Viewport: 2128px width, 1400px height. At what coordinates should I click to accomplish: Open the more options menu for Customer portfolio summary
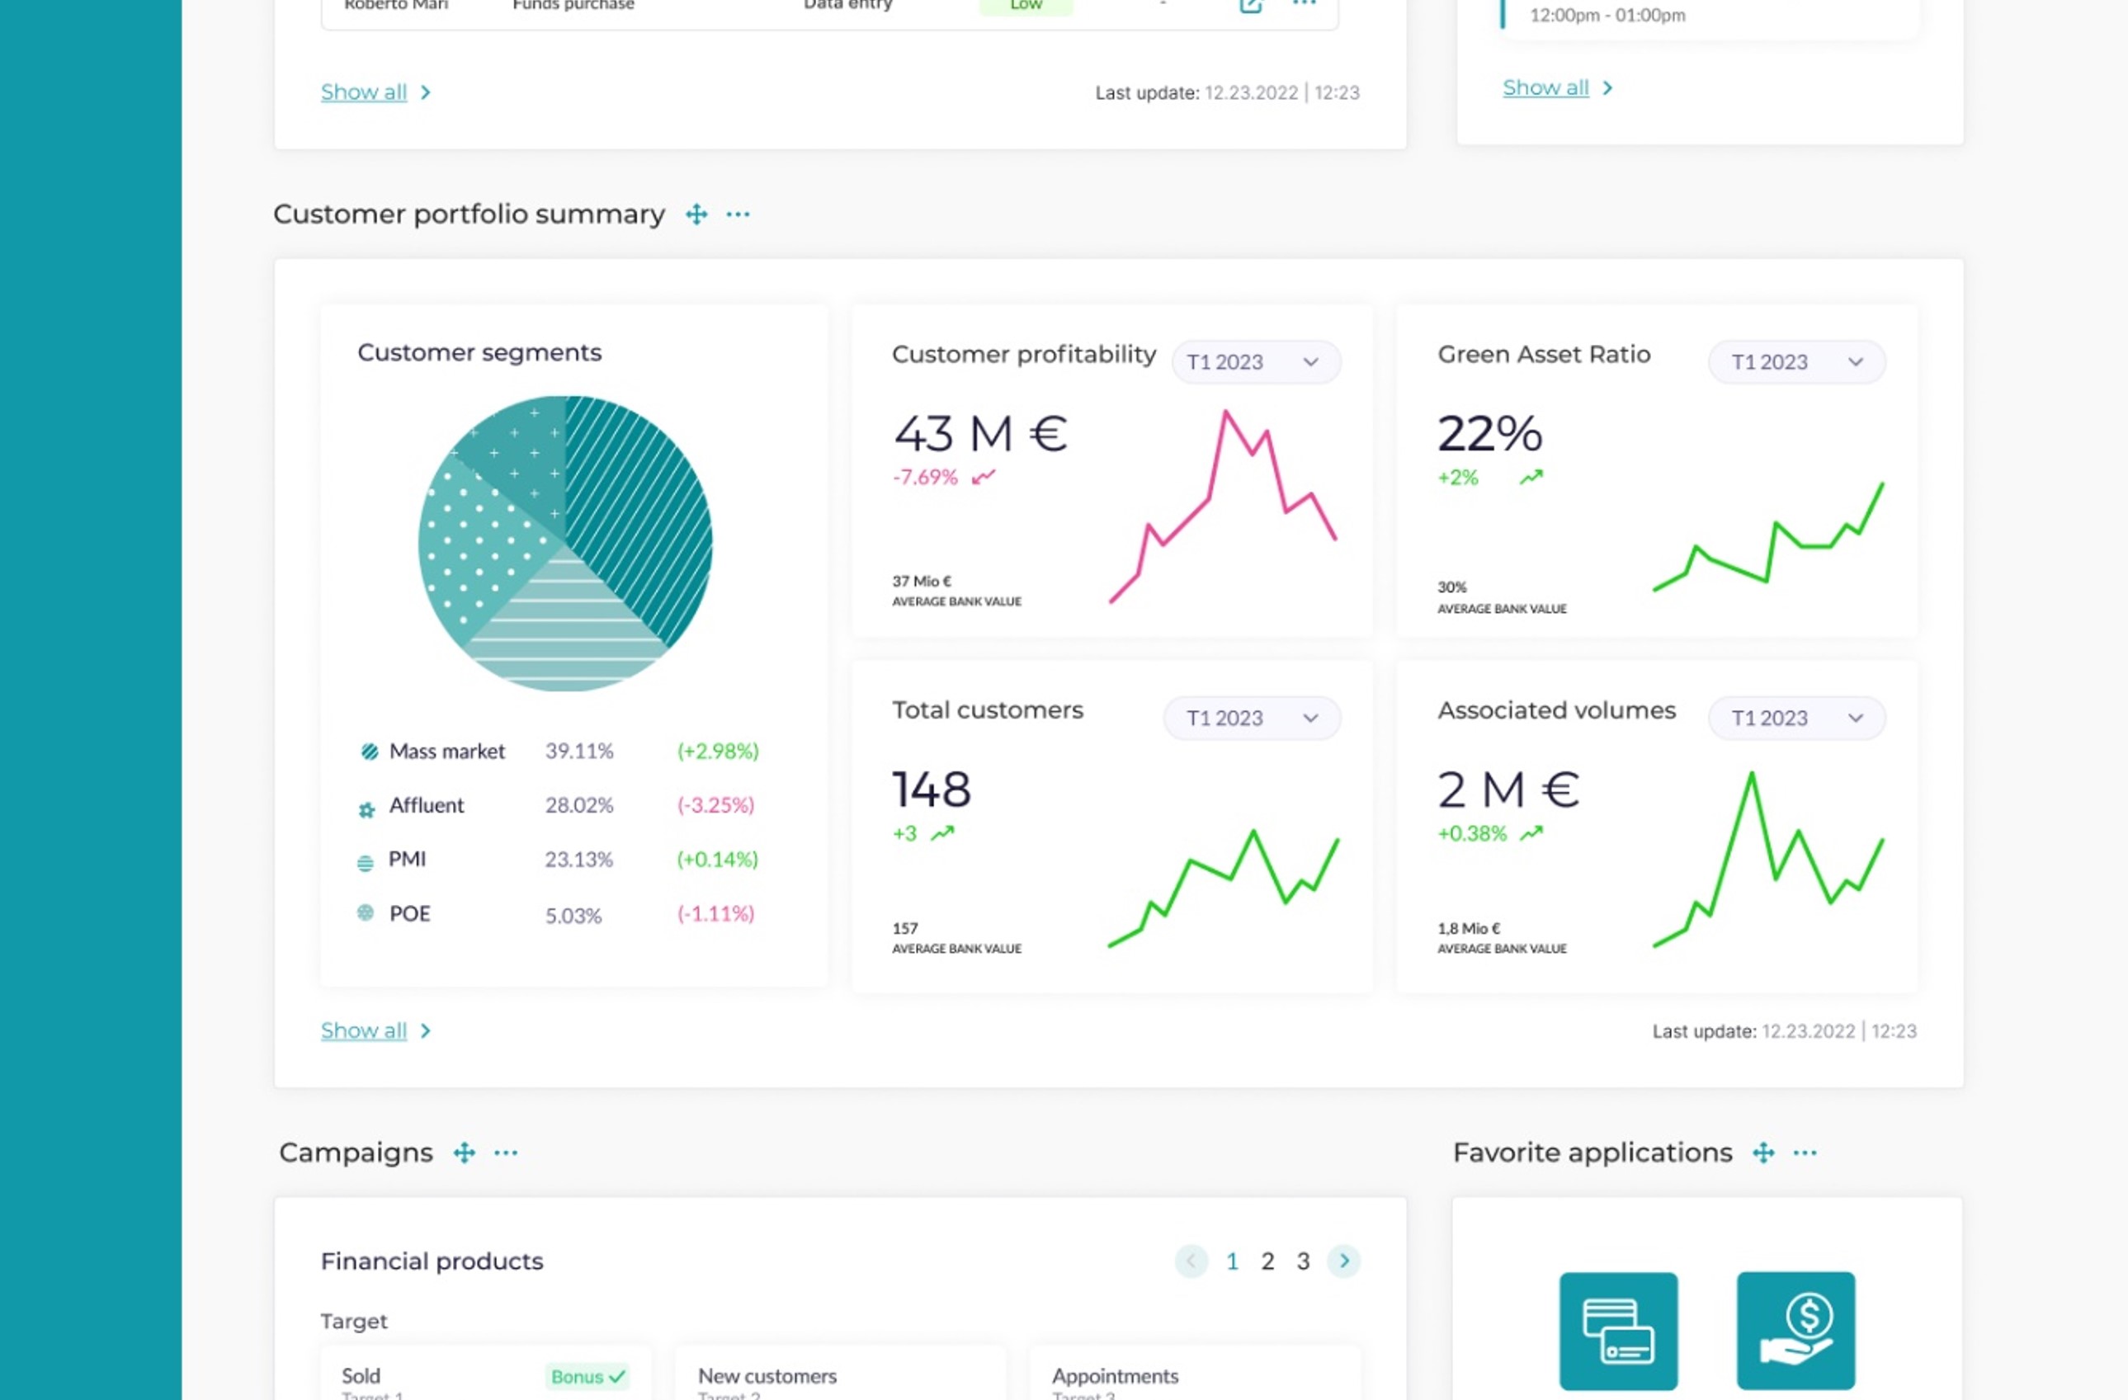(738, 214)
